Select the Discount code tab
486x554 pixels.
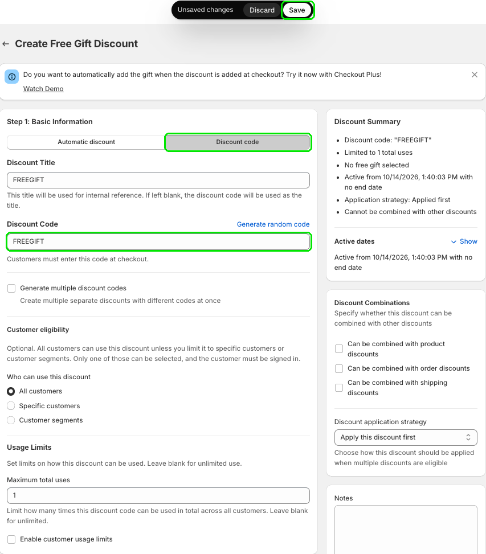[238, 142]
